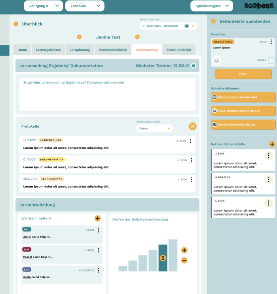Image resolution: width=277 pixels, height=294 pixels.
Task: Open the Datum sort dropdown
Action: pos(155,128)
